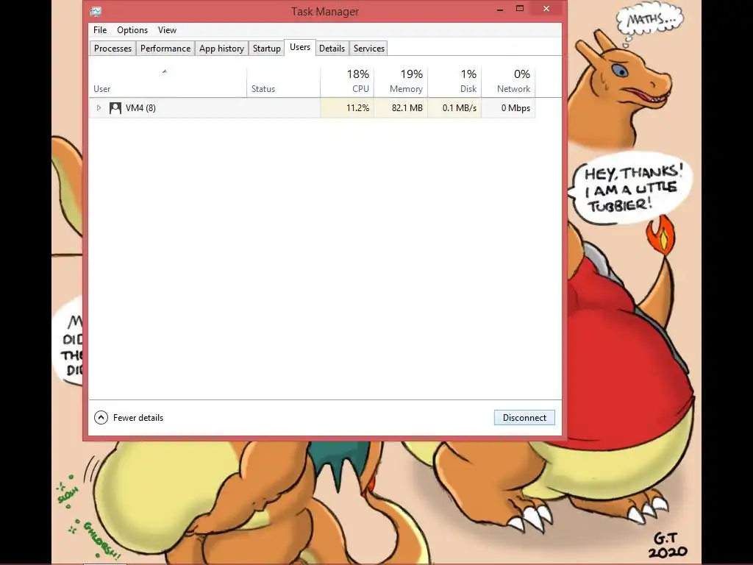Close the Task Manager window
The image size is (753, 565).
546,9
